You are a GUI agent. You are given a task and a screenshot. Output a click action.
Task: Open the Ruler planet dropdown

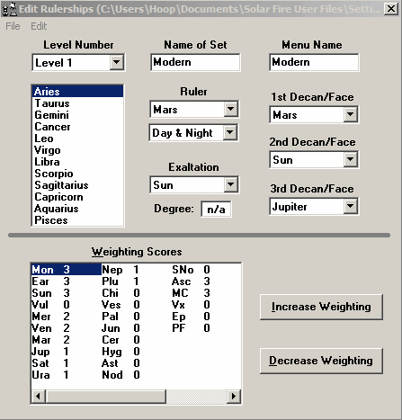pos(231,109)
